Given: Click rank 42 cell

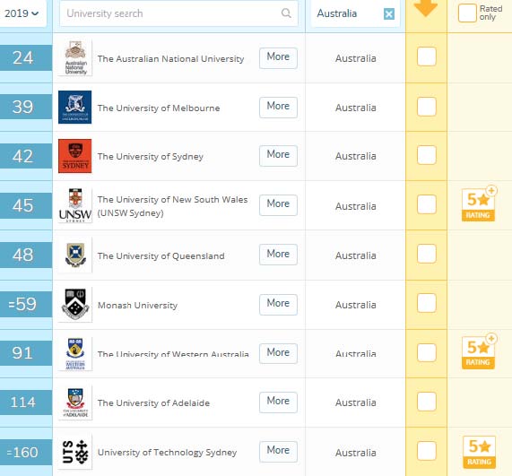Looking at the screenshot, I should [x=26, y=156].
